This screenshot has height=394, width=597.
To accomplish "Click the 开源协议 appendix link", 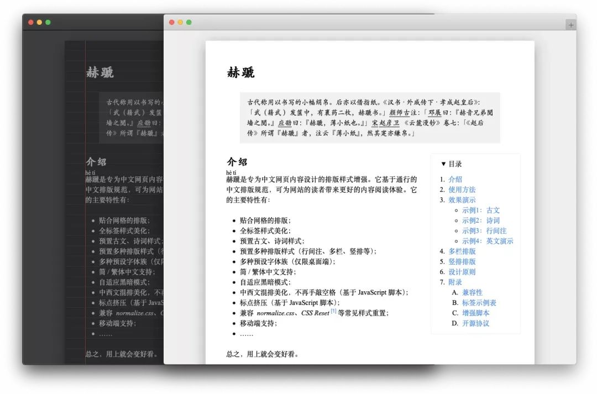I will point(475,323).
